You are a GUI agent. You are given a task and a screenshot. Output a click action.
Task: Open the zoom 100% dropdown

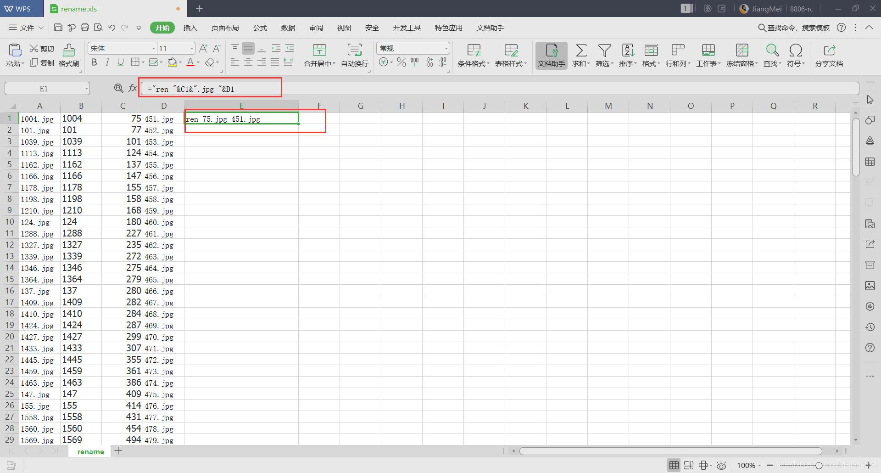(x=749, y=465)
